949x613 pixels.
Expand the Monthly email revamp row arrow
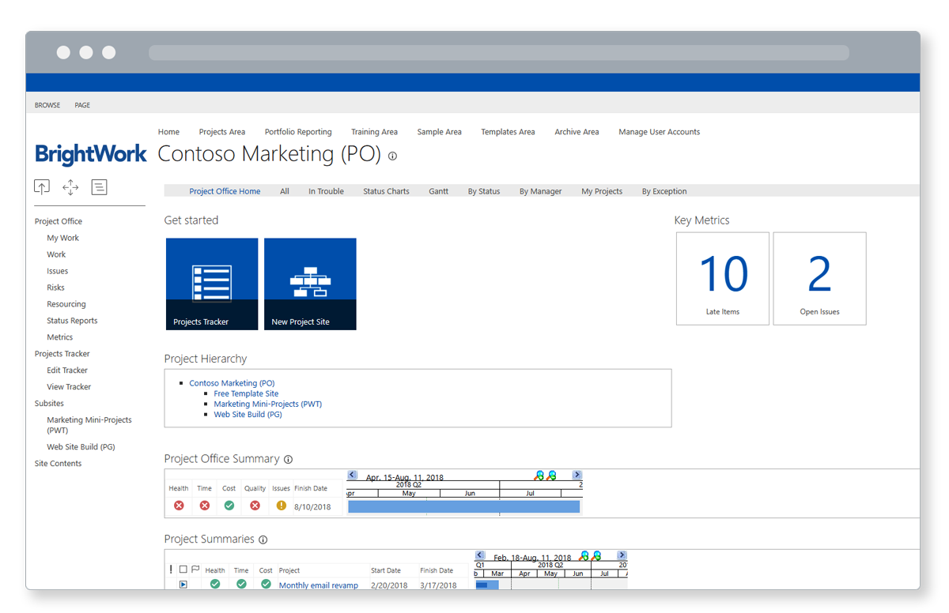pyautogui.click(x=183, y=585)
